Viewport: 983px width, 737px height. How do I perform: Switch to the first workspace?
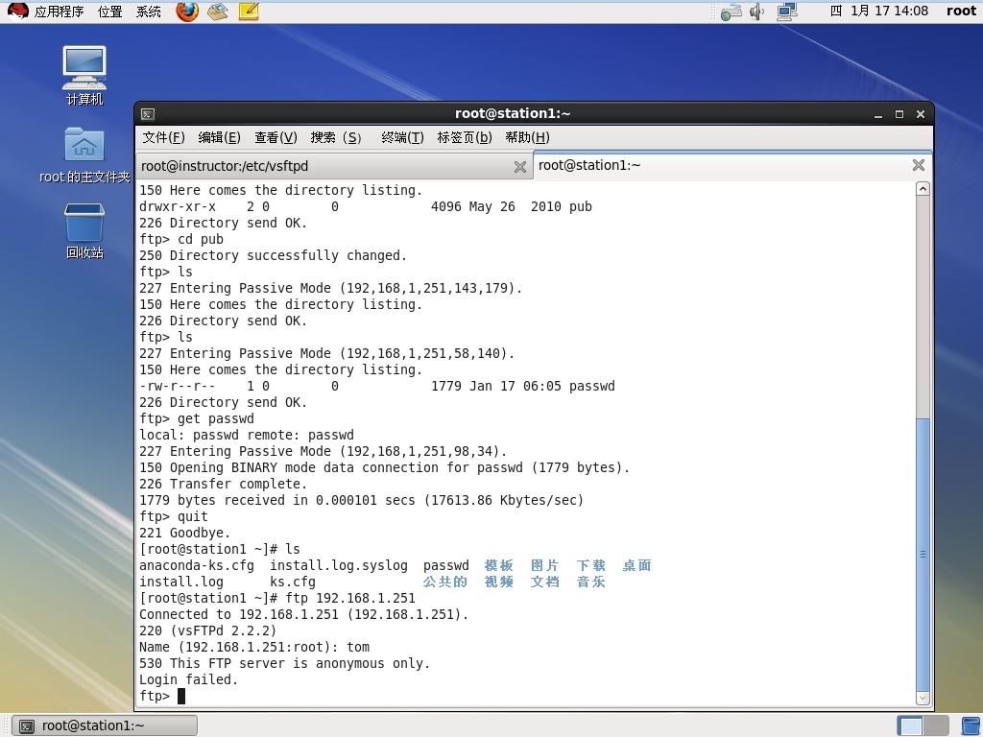(x=910, y=725)
